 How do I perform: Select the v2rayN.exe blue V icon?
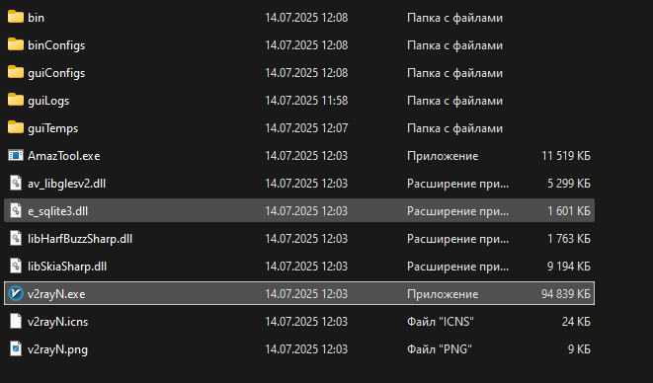[x=16, y=293]
